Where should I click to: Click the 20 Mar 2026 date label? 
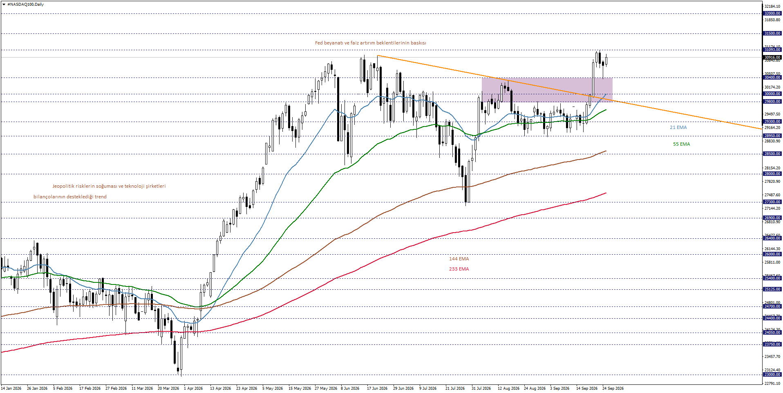168,389
